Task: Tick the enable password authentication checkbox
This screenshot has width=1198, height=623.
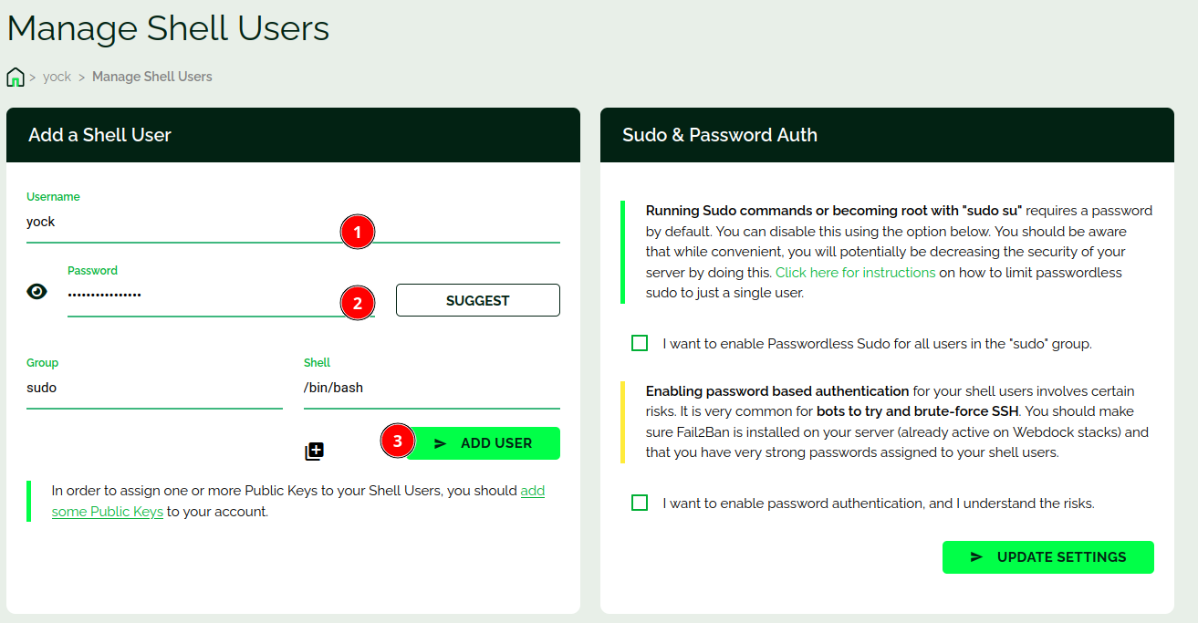Action: [640, 503]
